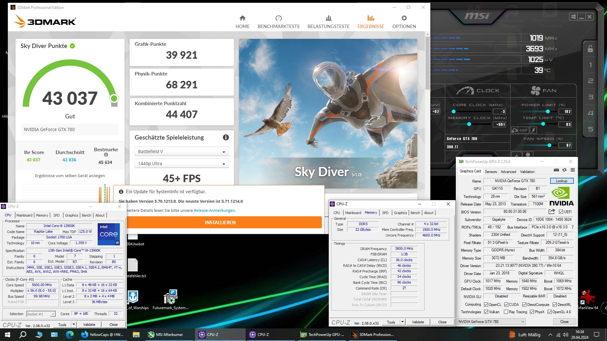The height and width of the screenshot is (341, 607).
Task: Toggle the DirectML checkbox in GPU-Z
Action: pos(555,305)
